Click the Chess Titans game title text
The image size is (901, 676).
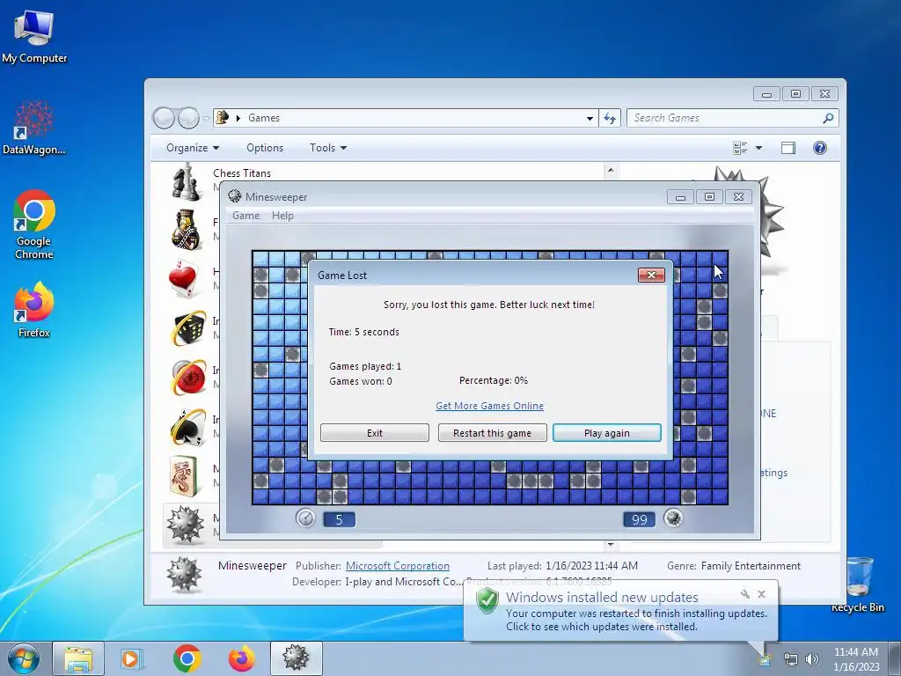coord(242,173)
